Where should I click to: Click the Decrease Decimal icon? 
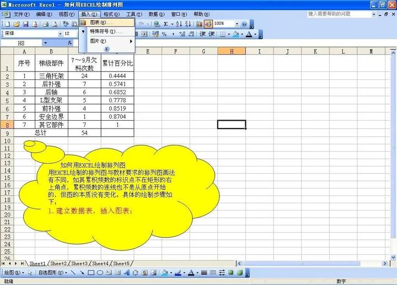click(192, 34)
